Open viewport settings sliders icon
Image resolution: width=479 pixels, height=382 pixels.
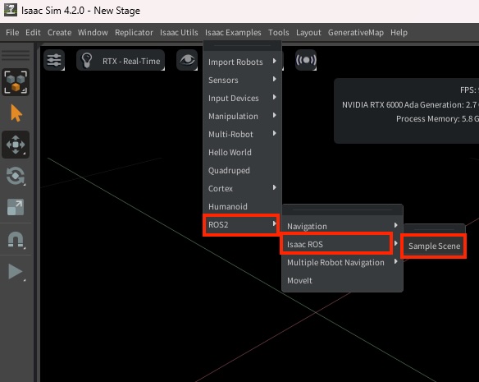point(54,60)
